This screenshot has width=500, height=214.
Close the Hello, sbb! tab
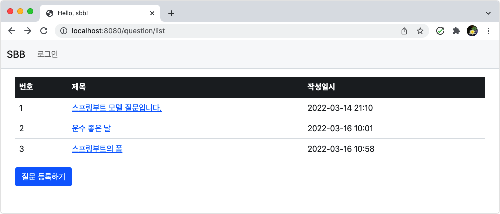pyautogui.click(x=152, y=13)
